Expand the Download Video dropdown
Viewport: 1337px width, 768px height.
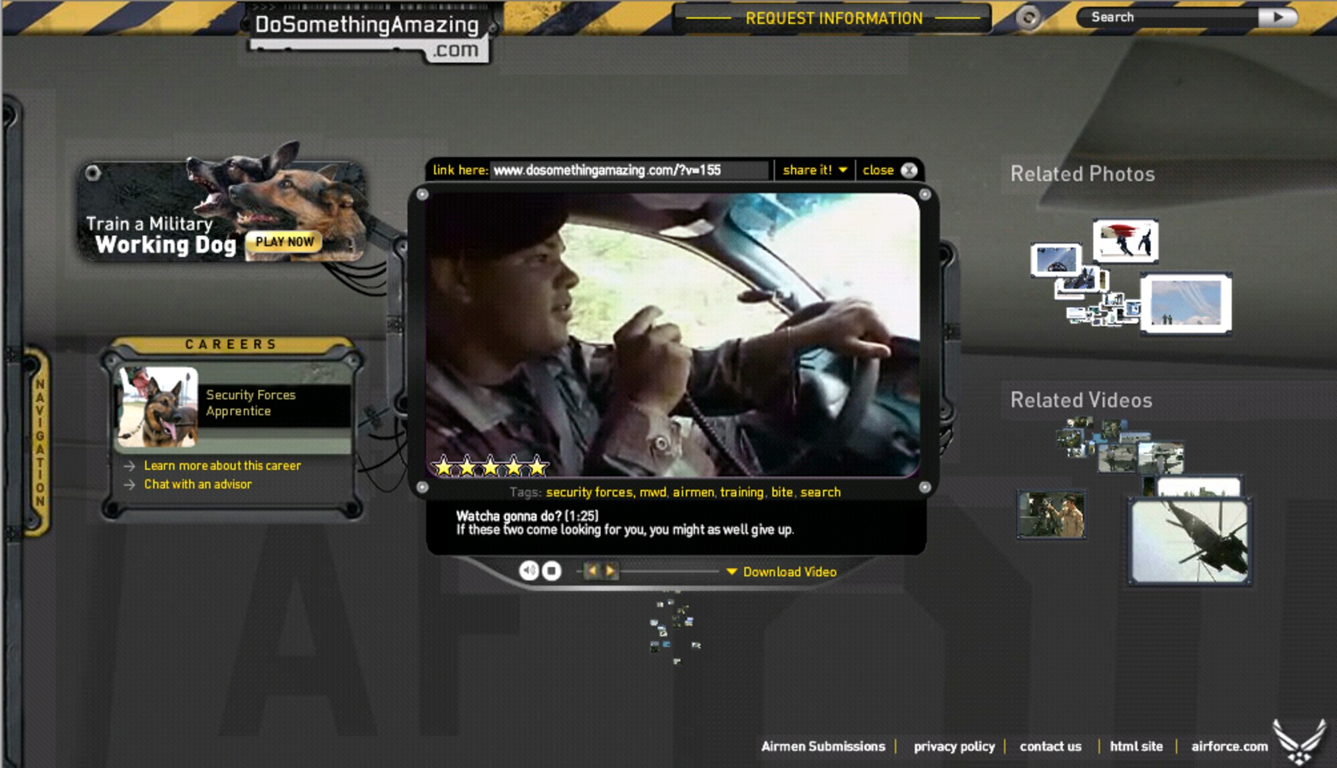[x=781, y=572]
